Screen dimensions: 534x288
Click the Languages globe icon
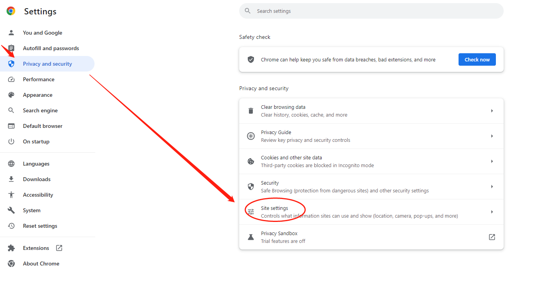point(11,164)
